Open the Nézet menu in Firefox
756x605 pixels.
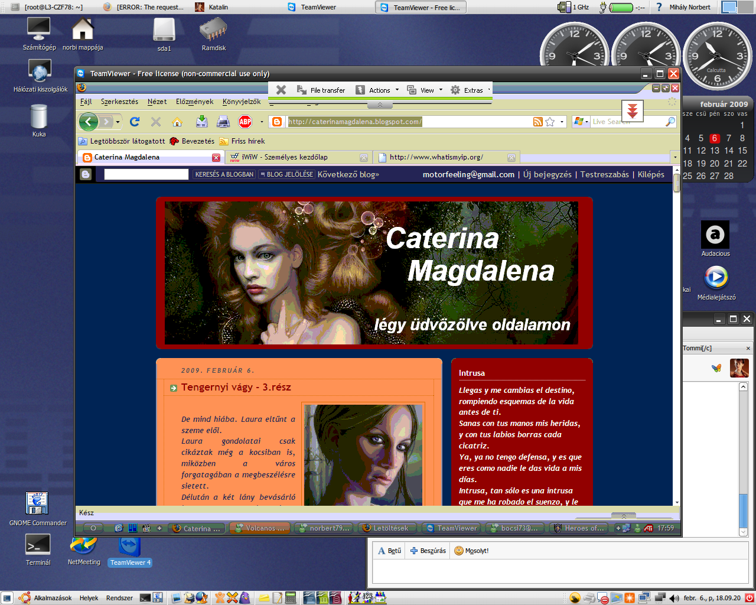point(157,102)
